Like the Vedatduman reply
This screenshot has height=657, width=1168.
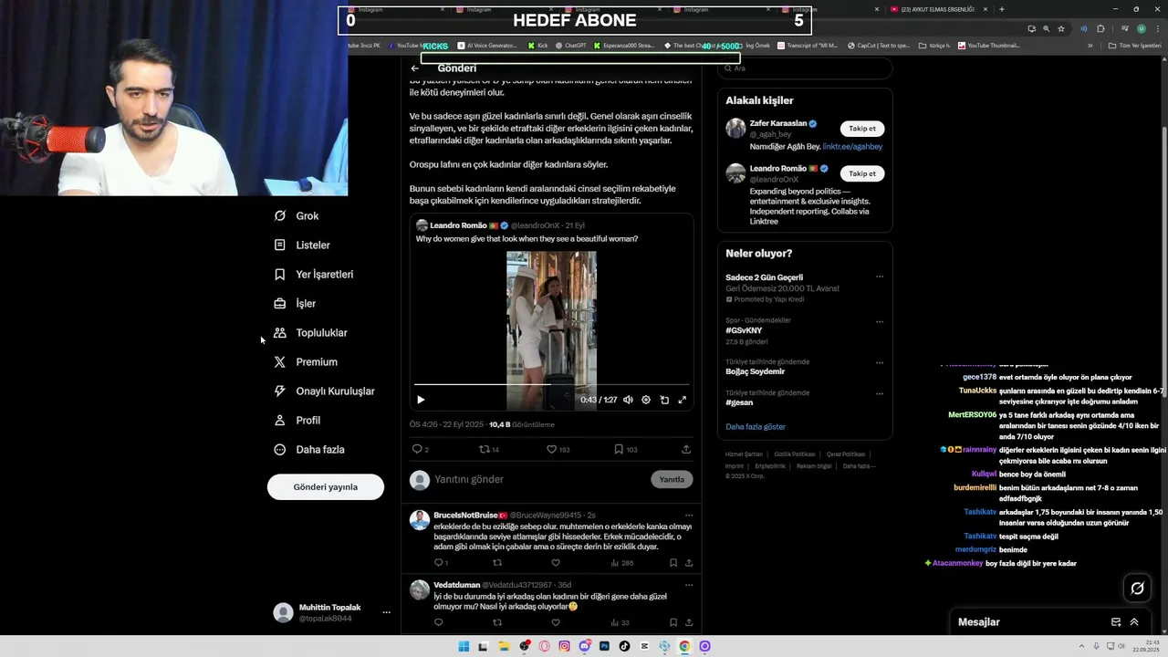[x=555, y=622]
